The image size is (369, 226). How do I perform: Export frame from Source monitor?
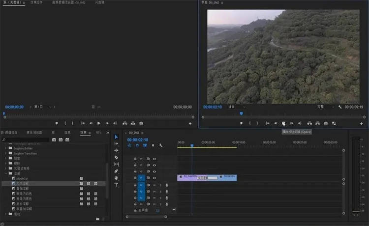click(141, 123)
